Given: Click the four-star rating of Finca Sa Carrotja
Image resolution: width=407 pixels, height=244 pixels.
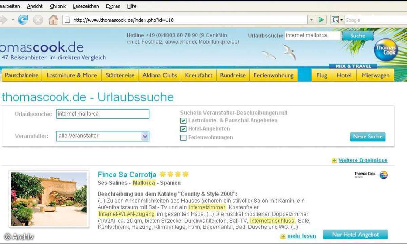Looking at the screenshot, I should [x=174, y=174].
